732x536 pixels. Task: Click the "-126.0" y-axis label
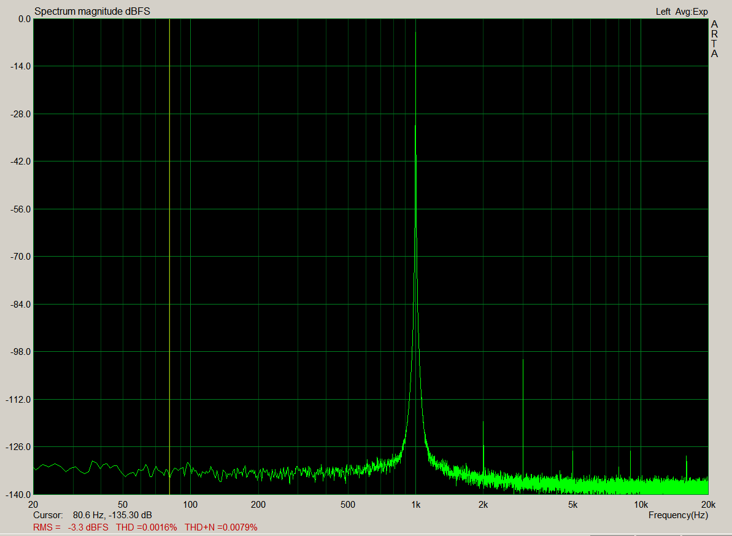pyautogui.click(x=18, y=447)
